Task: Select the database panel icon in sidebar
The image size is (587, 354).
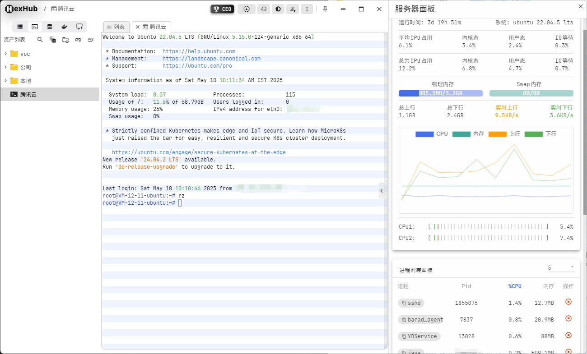Action: coord(50,27)
